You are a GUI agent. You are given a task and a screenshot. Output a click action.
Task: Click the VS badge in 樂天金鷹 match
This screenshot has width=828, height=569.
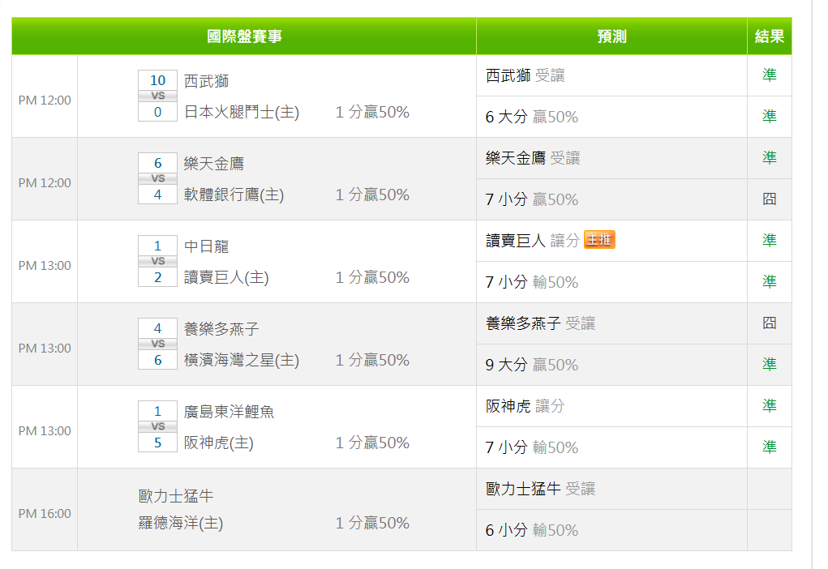click(157, 178)
